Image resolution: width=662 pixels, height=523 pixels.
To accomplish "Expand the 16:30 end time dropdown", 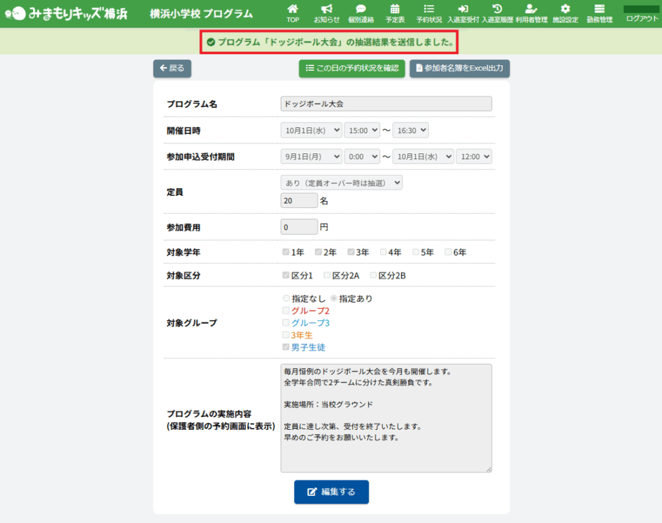I will coord(410,131).
